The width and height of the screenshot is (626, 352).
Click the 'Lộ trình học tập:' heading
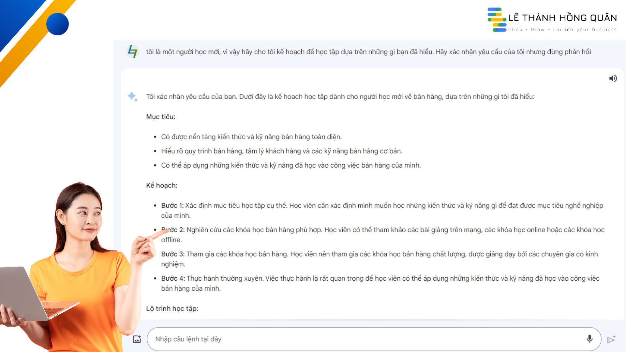pos(172,308)
